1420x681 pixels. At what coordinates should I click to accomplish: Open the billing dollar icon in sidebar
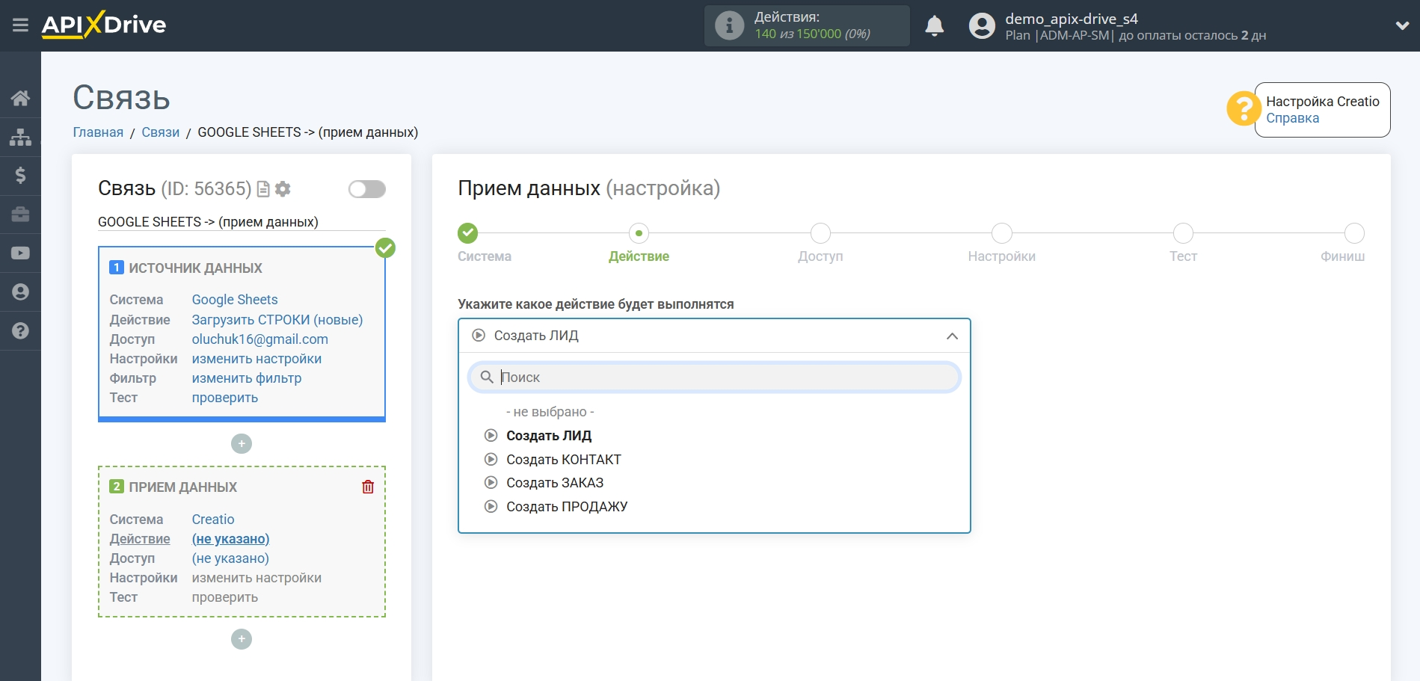coord(20,176)
